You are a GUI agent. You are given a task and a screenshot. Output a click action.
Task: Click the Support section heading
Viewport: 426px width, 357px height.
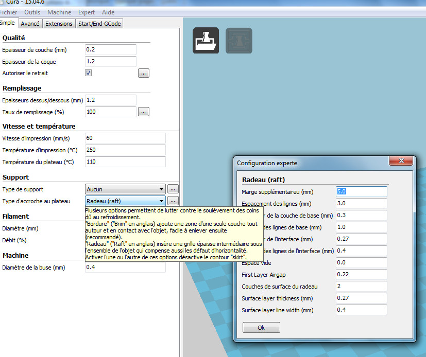15,177
